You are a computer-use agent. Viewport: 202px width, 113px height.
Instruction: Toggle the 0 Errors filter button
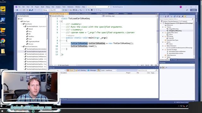(x=70, y=70)
